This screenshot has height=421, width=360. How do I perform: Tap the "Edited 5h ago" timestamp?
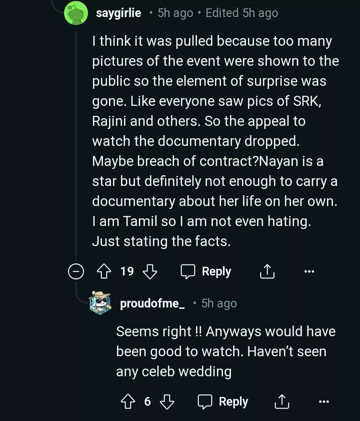tap(242, 13)
